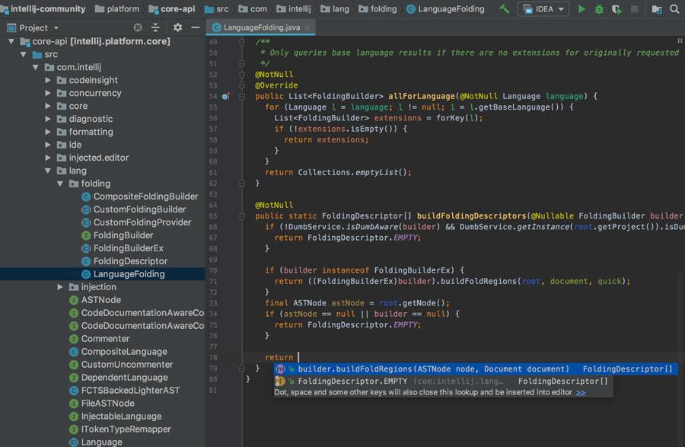Collapse the folding package arrow
The width and height of the screenshot is (685, 447).
60,184
